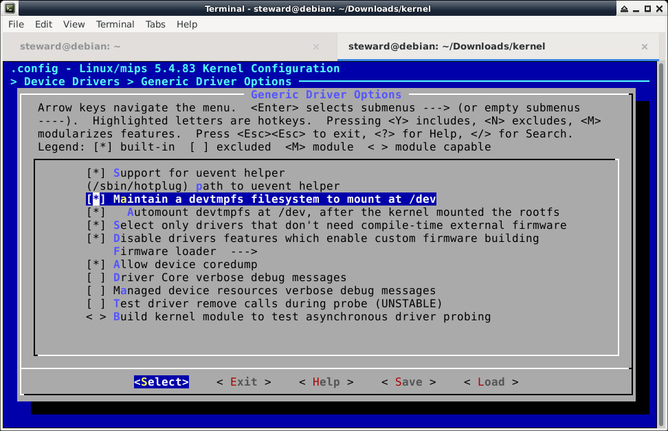668x431 pixels.
Task: Toggle Automount devtmpfs at /dev checkbox
Action: click(96, 212)
